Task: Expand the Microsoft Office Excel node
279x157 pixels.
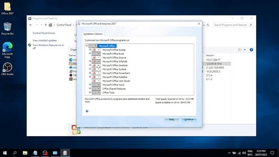Action: [x=90, y=54]
